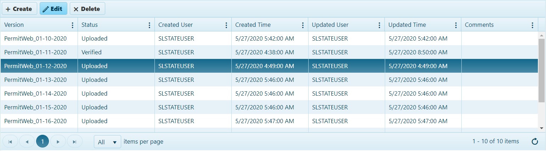546x151 pixels.
Task: Go to the previous page arrow
Action: (27, 141)
